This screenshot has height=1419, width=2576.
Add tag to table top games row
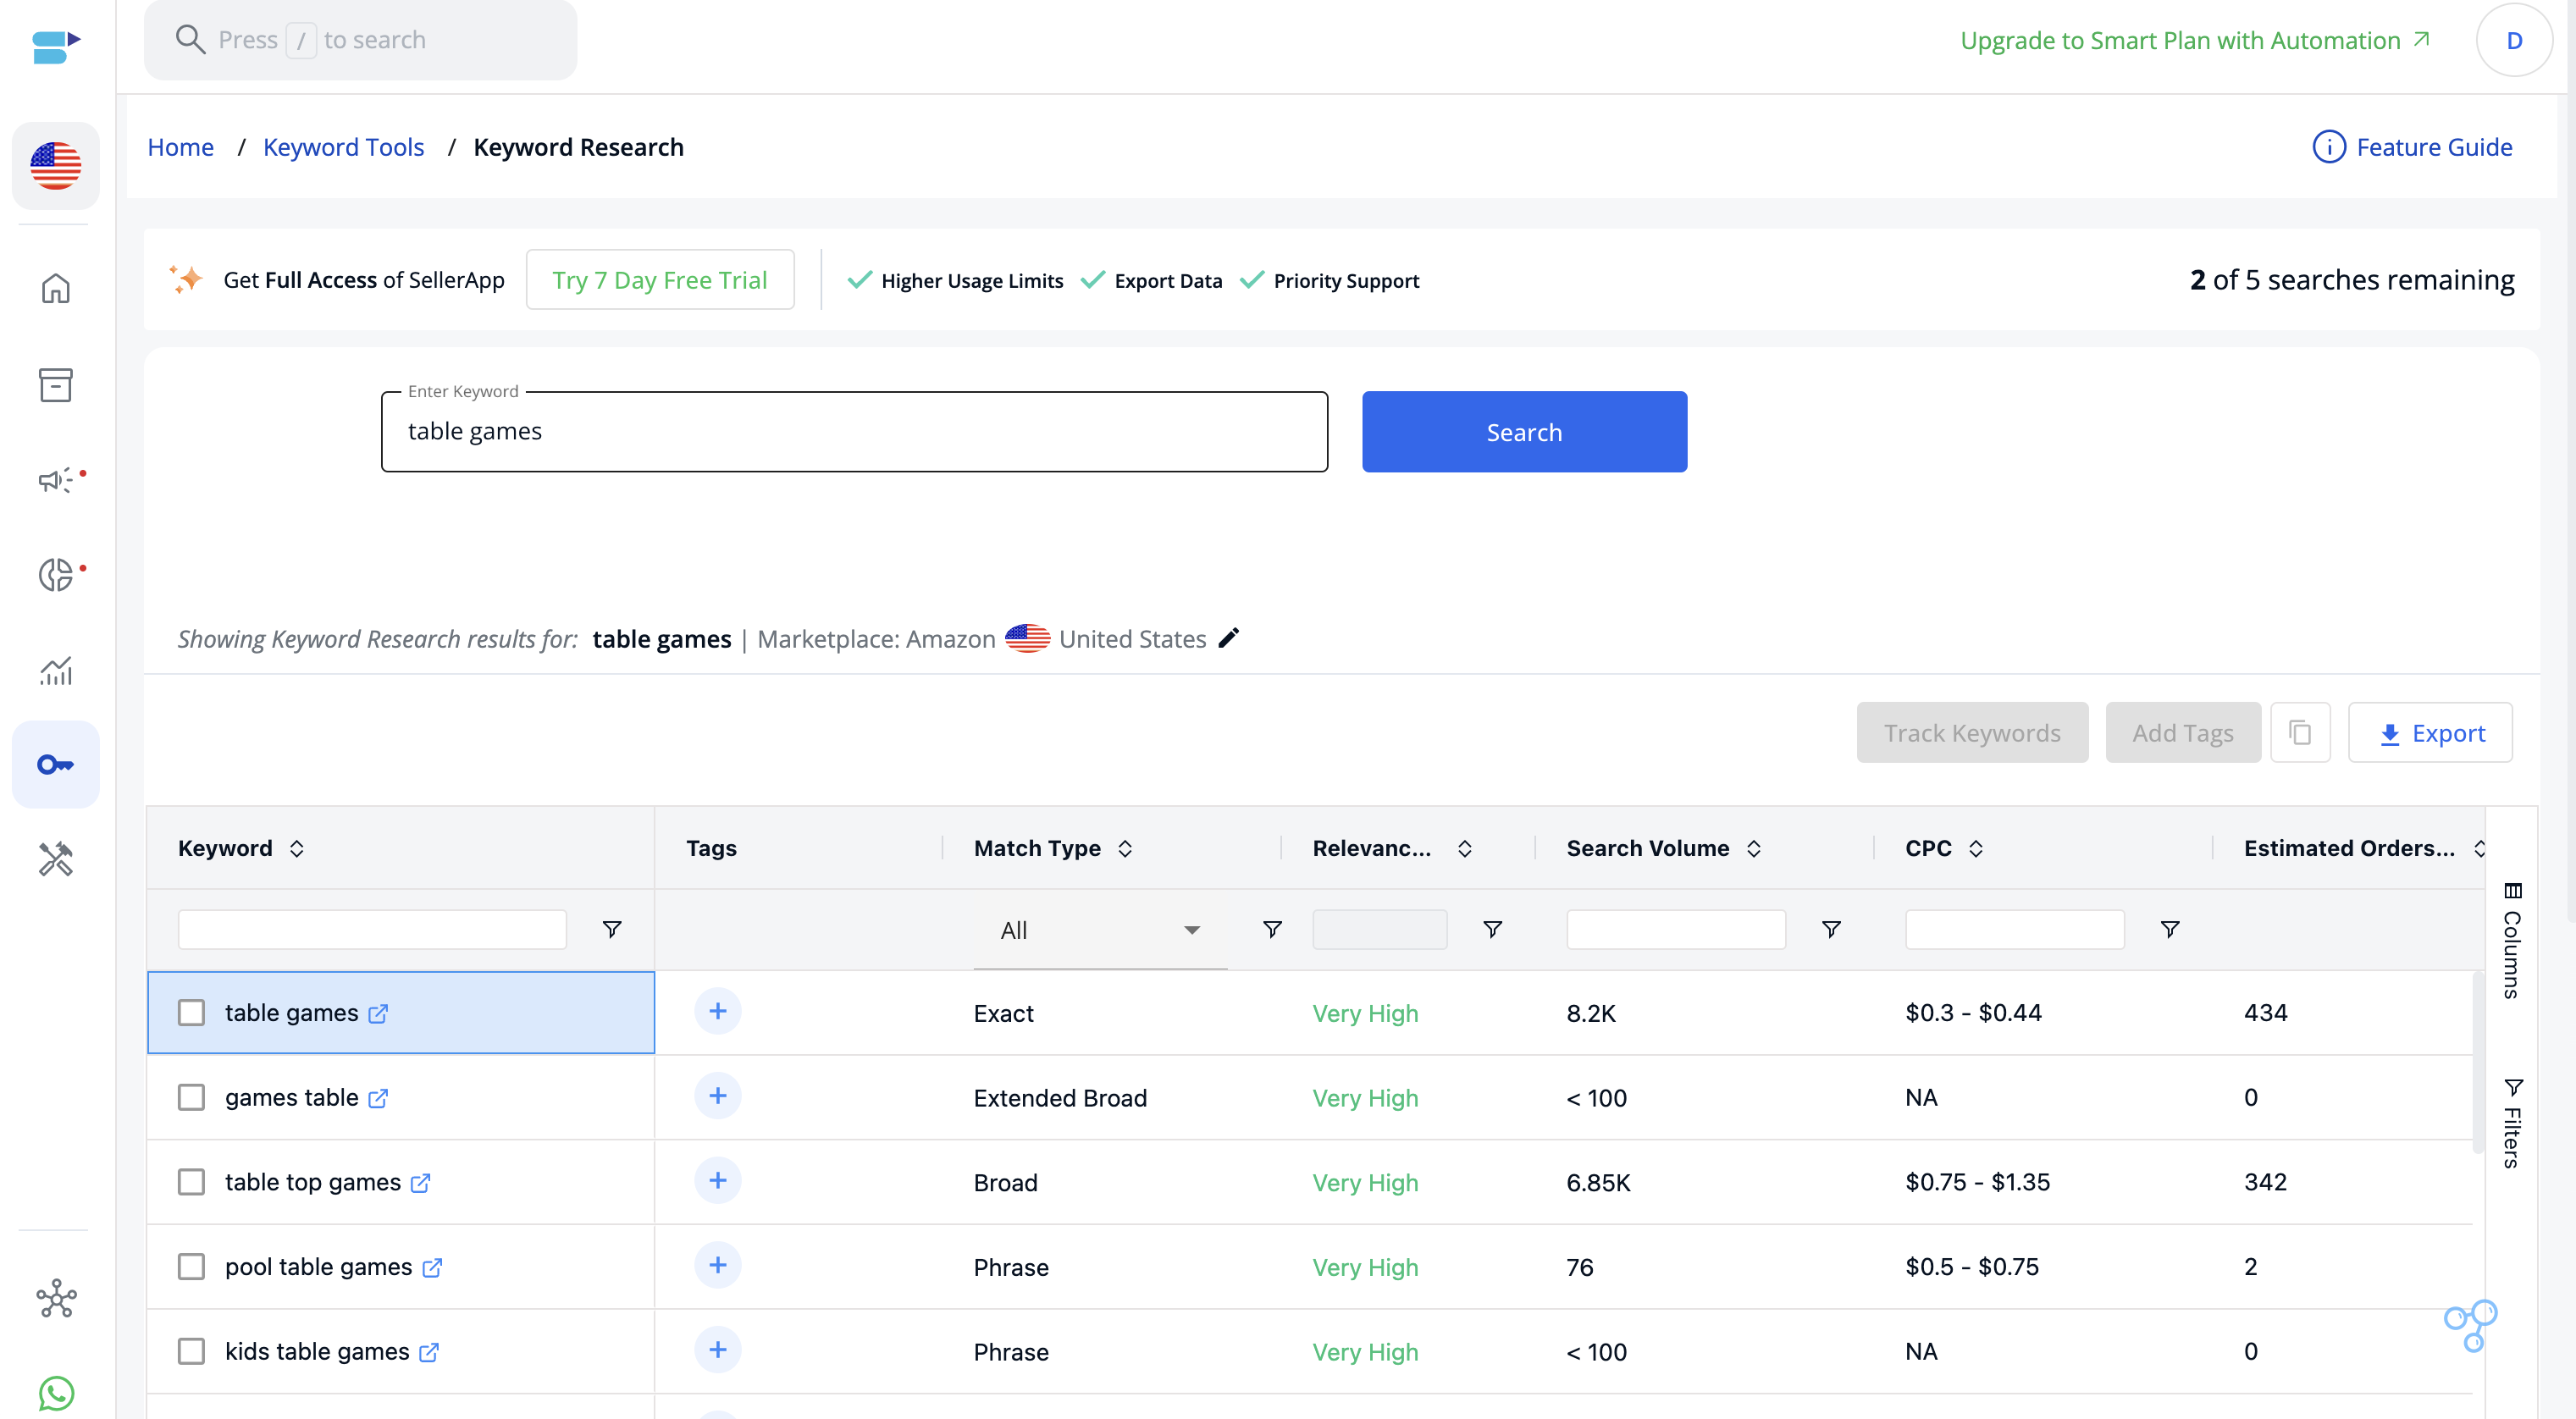717,1181
